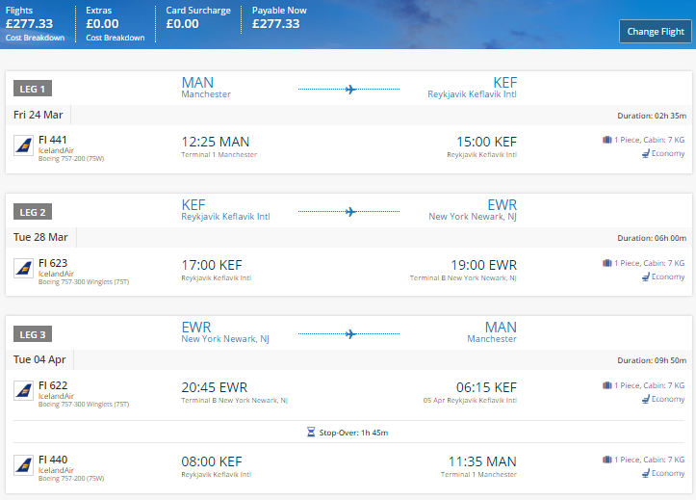Click the red 05 Apr arrival date
This screenshot has height=500, width=696.
point(433,400)
